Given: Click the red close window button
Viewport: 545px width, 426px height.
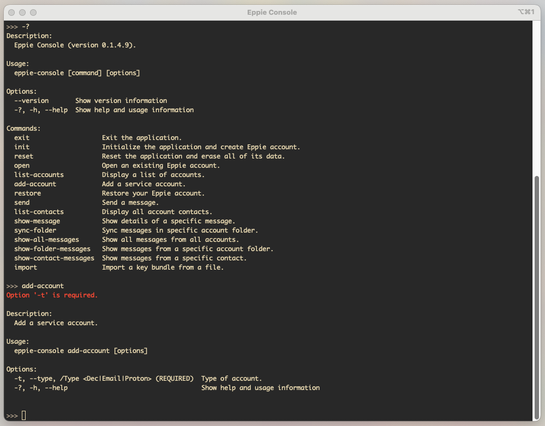Looking at the screenshot, I should click(x=11, y=13).
